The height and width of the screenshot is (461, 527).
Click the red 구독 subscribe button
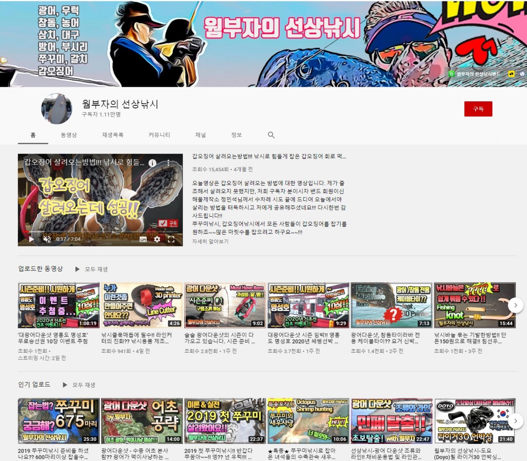[478, 109]
